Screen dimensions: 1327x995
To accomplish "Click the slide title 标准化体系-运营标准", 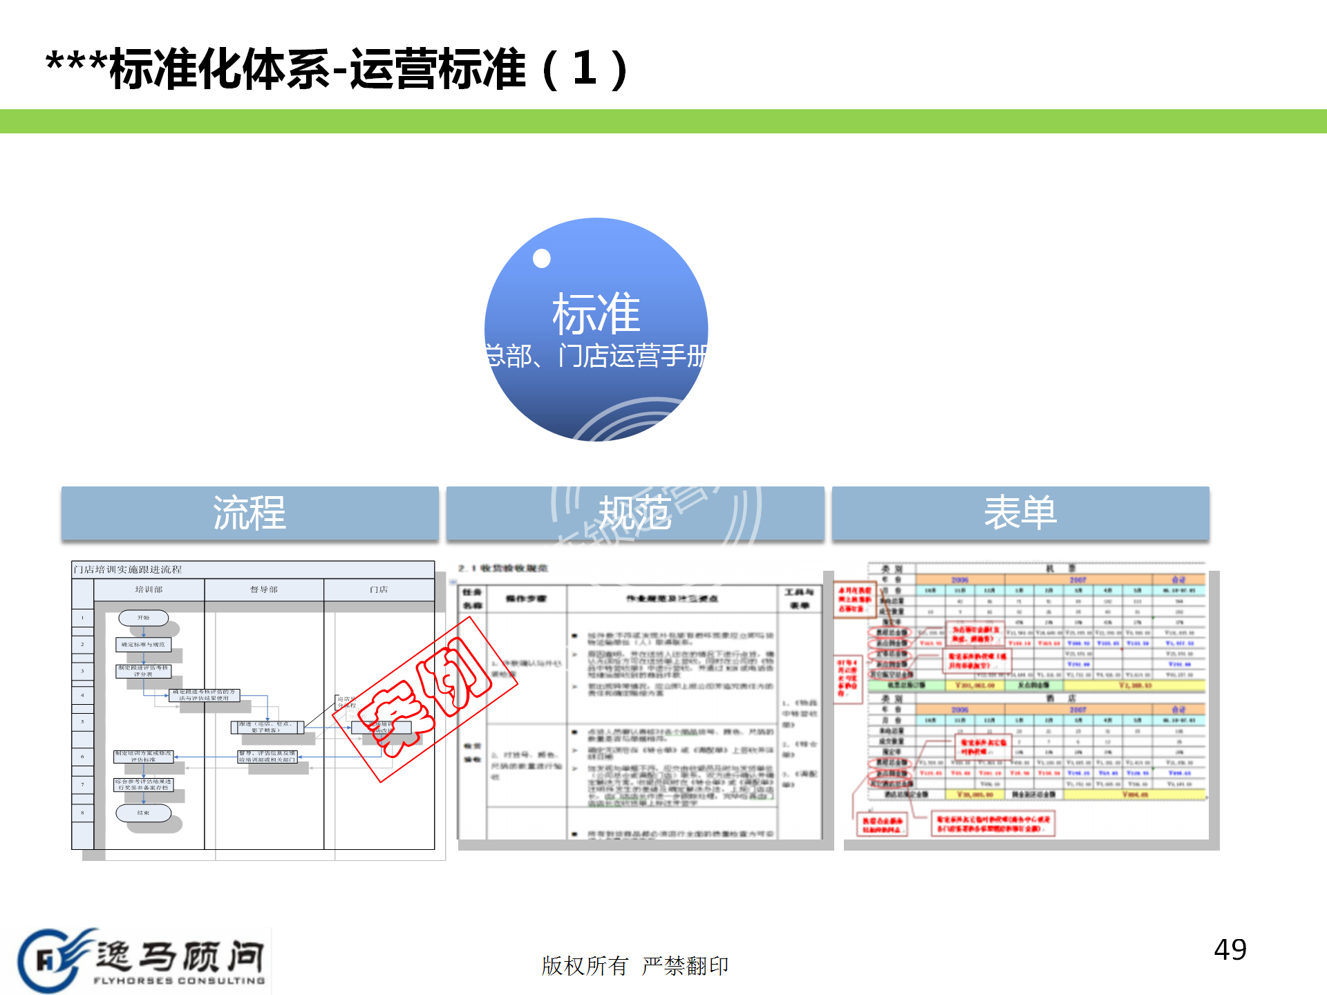I will pos(337,69).
